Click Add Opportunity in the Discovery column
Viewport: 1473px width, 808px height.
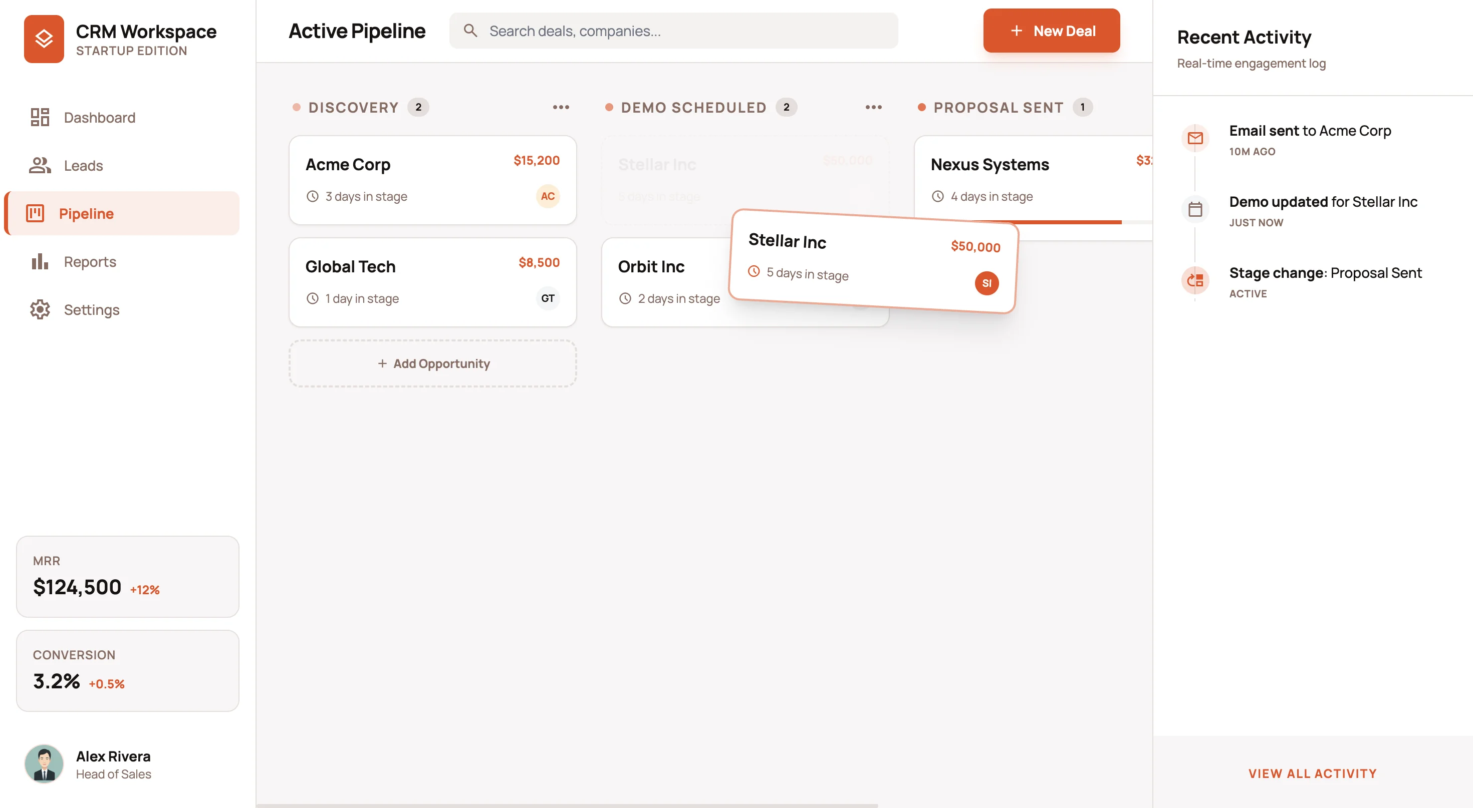[x=433, y=363]
